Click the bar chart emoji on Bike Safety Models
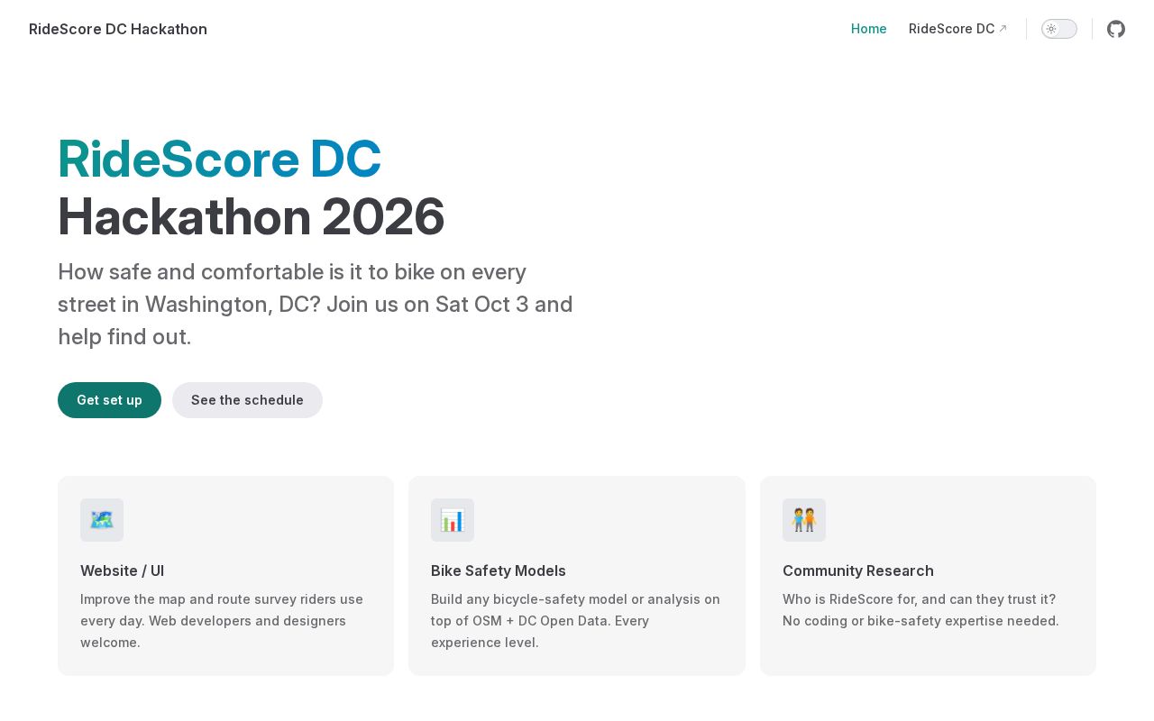 tap(453, 520)
